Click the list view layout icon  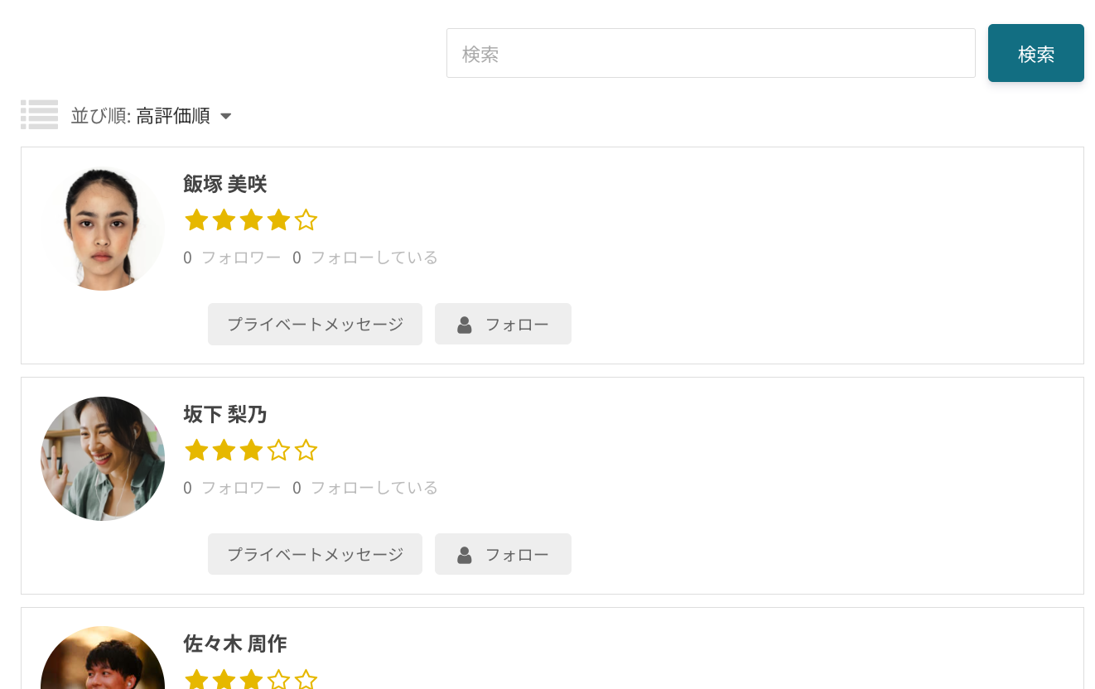tap(39, 115)
